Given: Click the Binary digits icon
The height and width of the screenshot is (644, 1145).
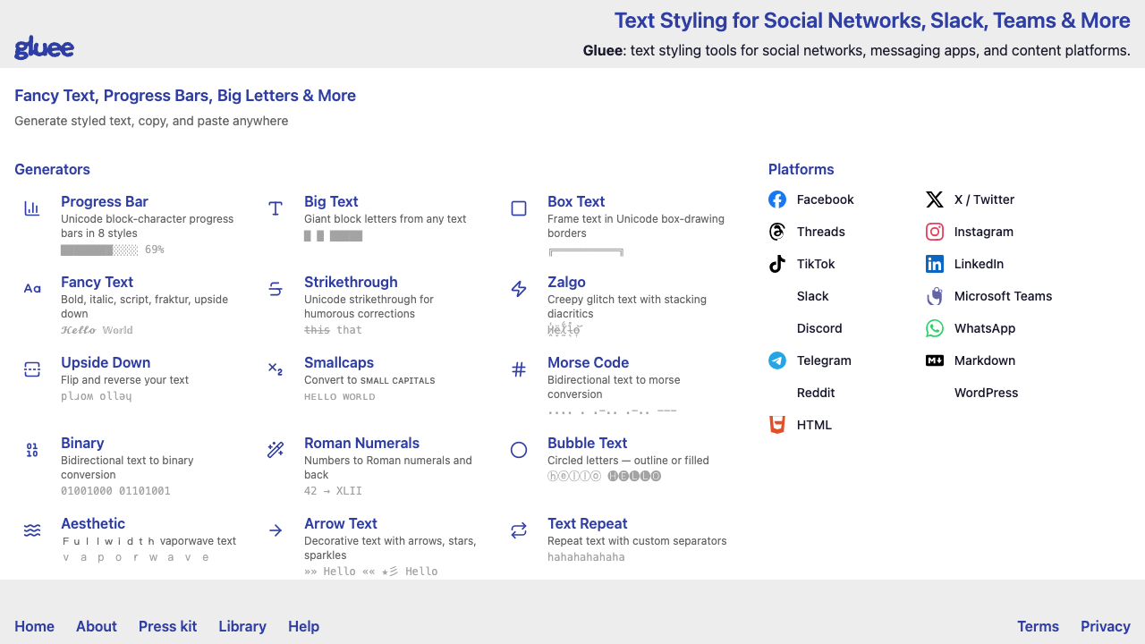Looking at the screenshot, I should pos(32,450).
